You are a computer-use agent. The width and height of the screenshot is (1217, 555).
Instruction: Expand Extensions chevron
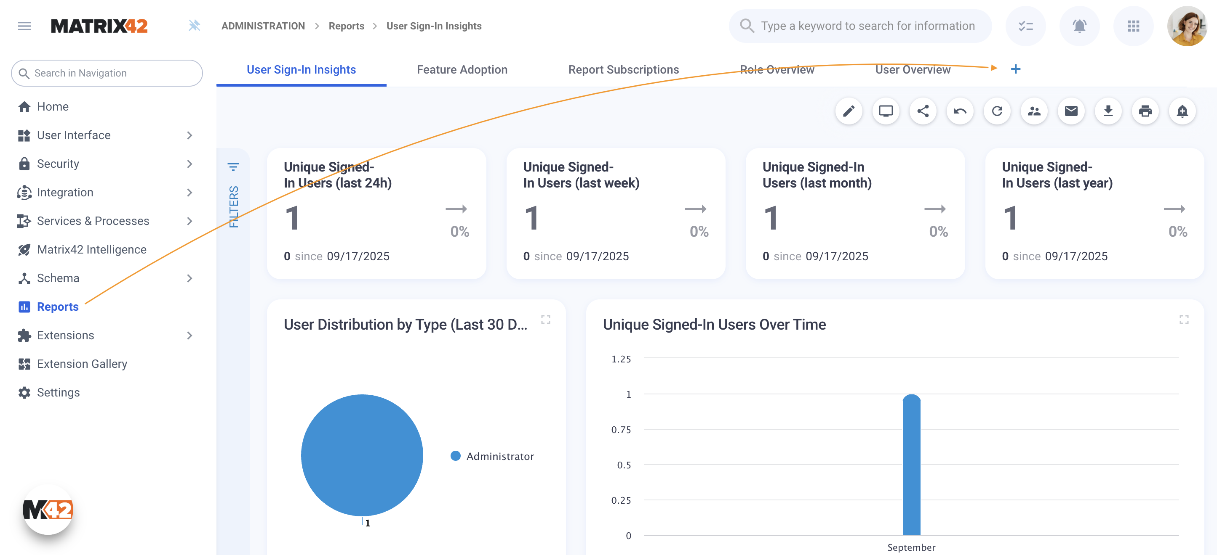pos(189,335)
